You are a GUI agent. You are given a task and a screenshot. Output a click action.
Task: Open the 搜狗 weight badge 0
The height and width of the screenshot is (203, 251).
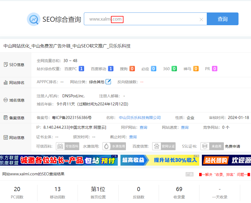pyautogui.click(x=132, y=69)
